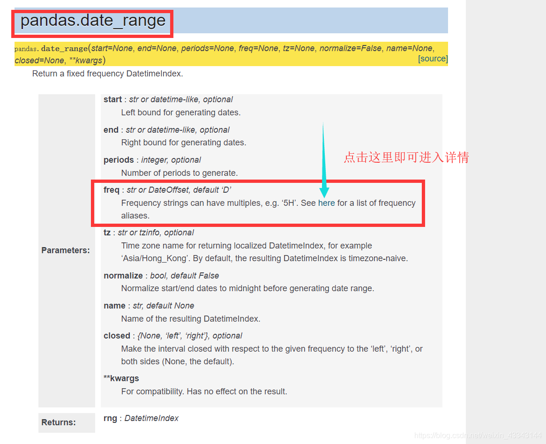Click 'For compatibility. Has no effect' text
The image size is (546, 444).
click(x=204, y=391)
